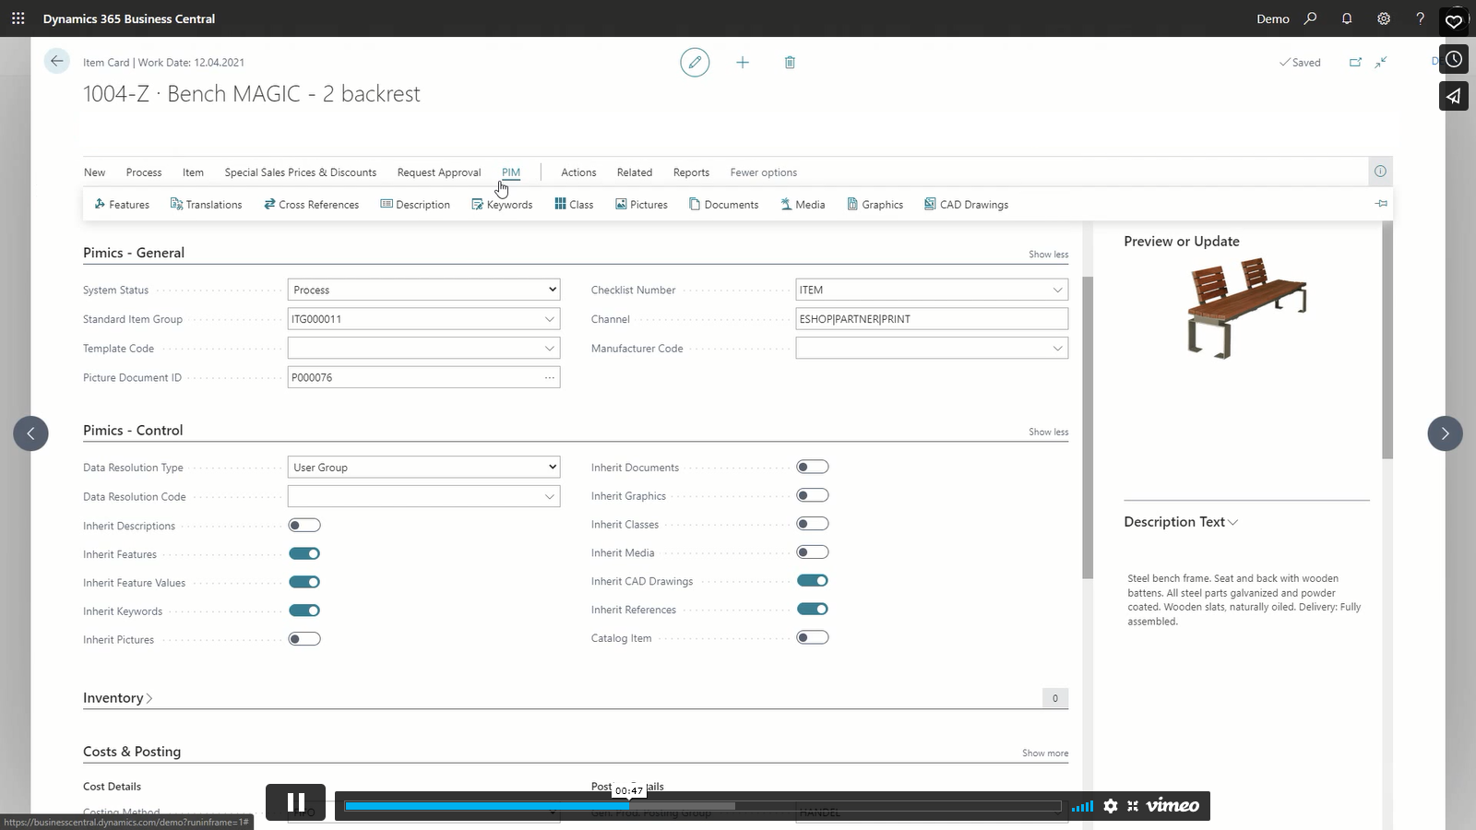Click Show less for Pimics - General
Screen dimensions: 1476x830
[x=1049, y=255]
